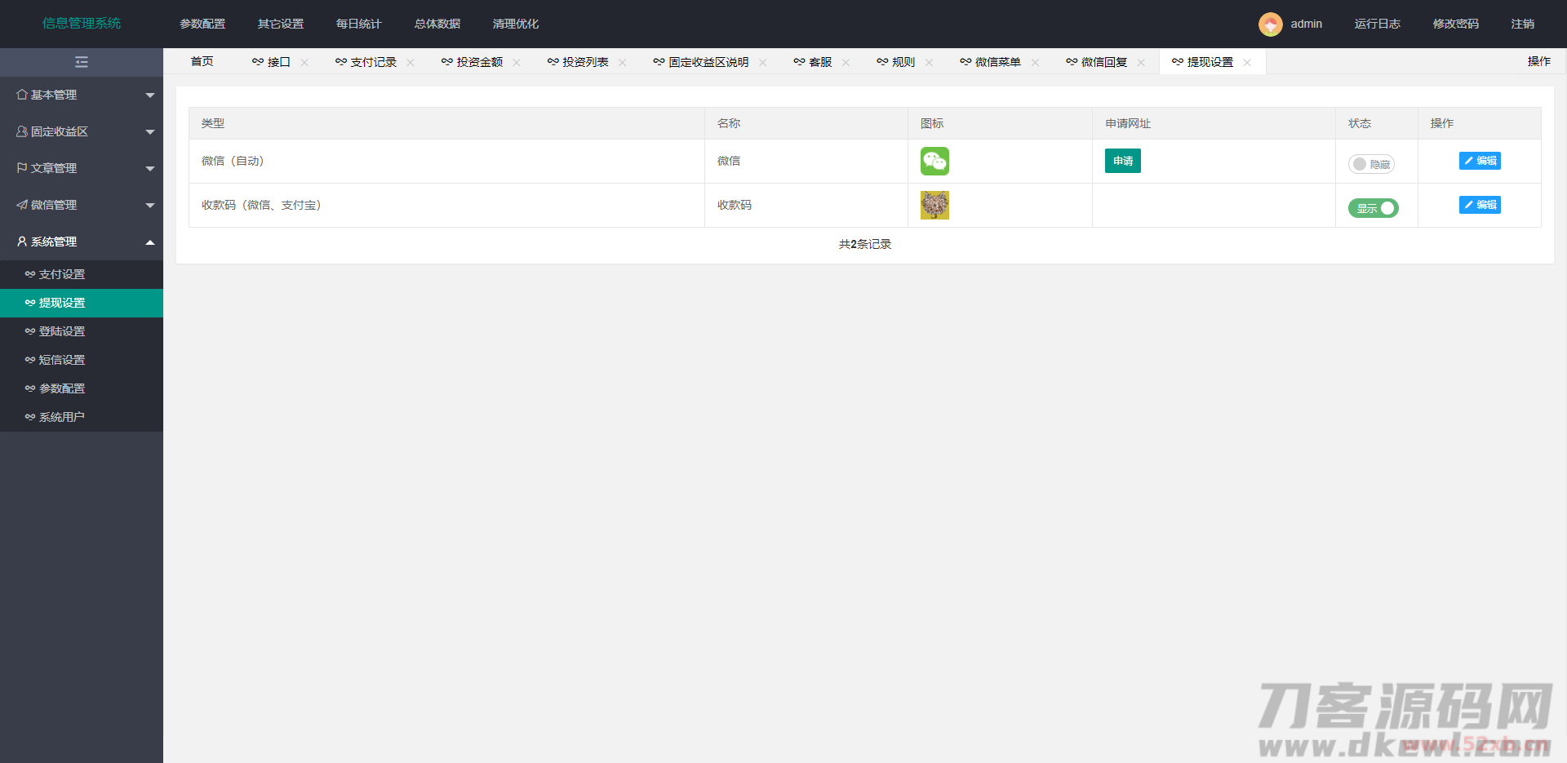Toggle the 显示 switch for 收款码 row
Screen dimensions: 1567x763
coord(1373,208)
